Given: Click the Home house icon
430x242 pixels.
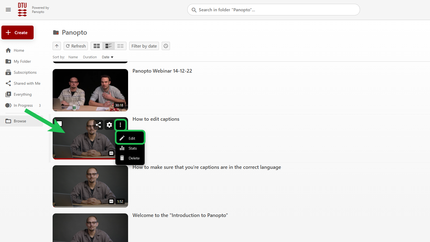Looking at the screenshot, I should 8,50.
